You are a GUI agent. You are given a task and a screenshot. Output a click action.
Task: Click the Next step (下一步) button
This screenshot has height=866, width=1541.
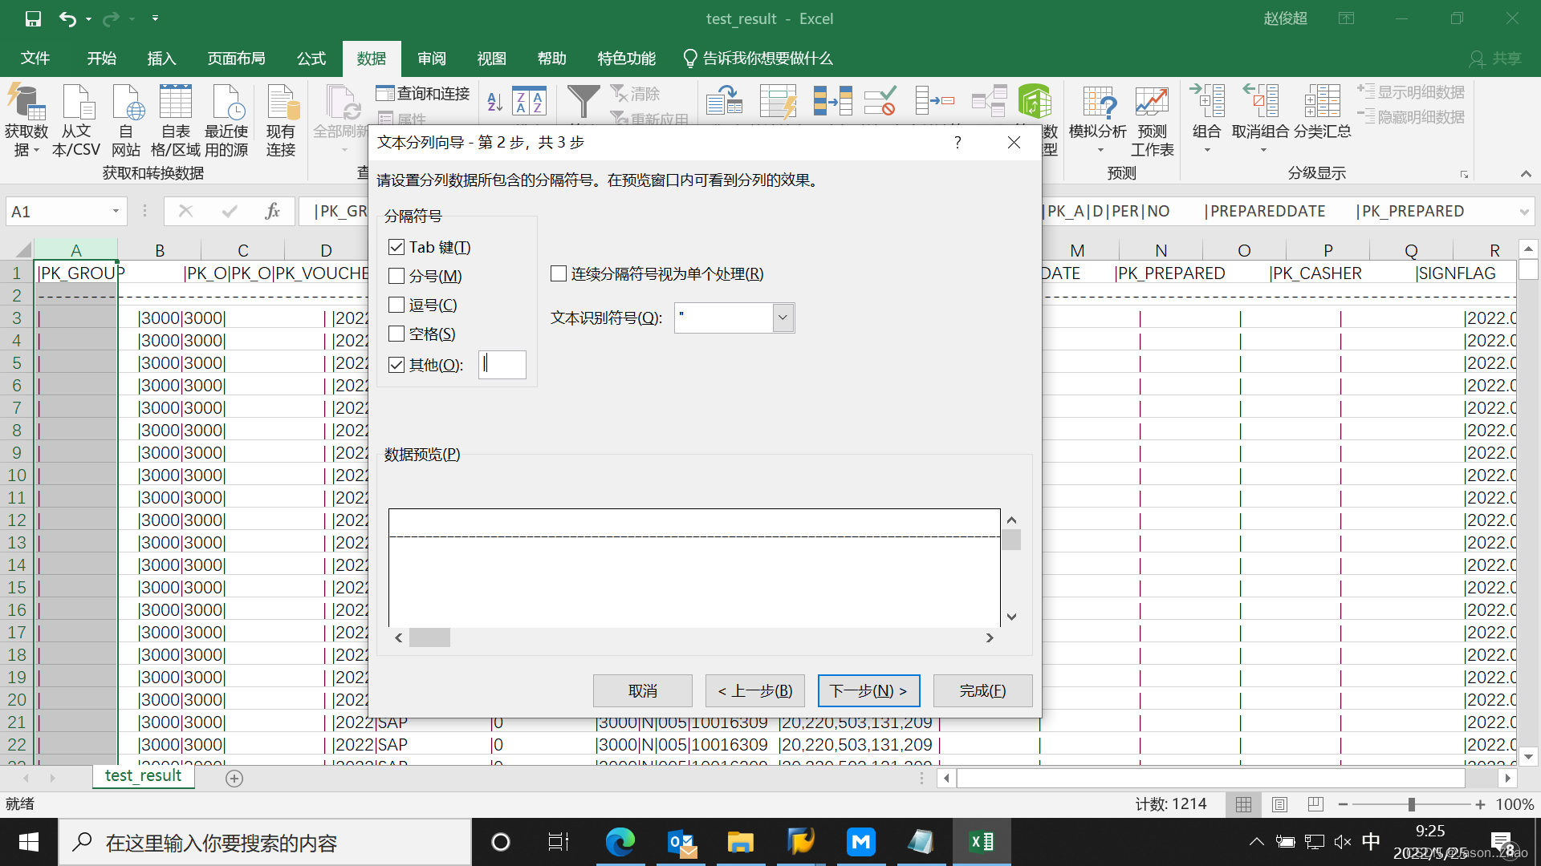(x=868, y=690)
